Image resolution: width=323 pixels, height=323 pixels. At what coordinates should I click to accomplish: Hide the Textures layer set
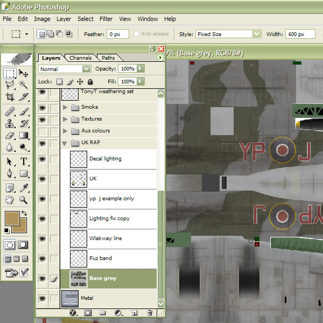tap(42, 120)
